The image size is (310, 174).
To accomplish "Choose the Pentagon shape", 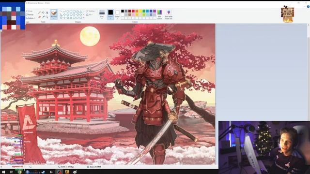I will 68,14.
